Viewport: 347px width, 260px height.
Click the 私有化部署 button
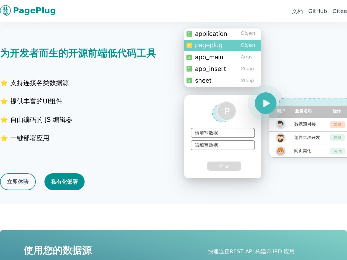65,182
